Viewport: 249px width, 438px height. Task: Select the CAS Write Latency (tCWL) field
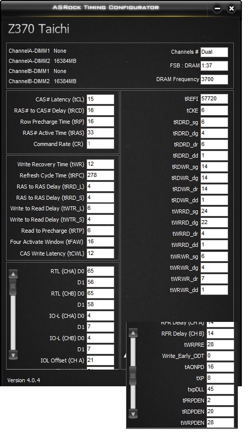pos(100,253)
